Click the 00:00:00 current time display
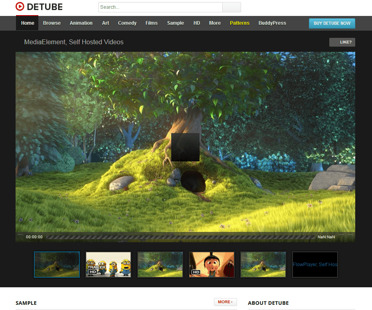372x310 pixels. click(34, 237)
